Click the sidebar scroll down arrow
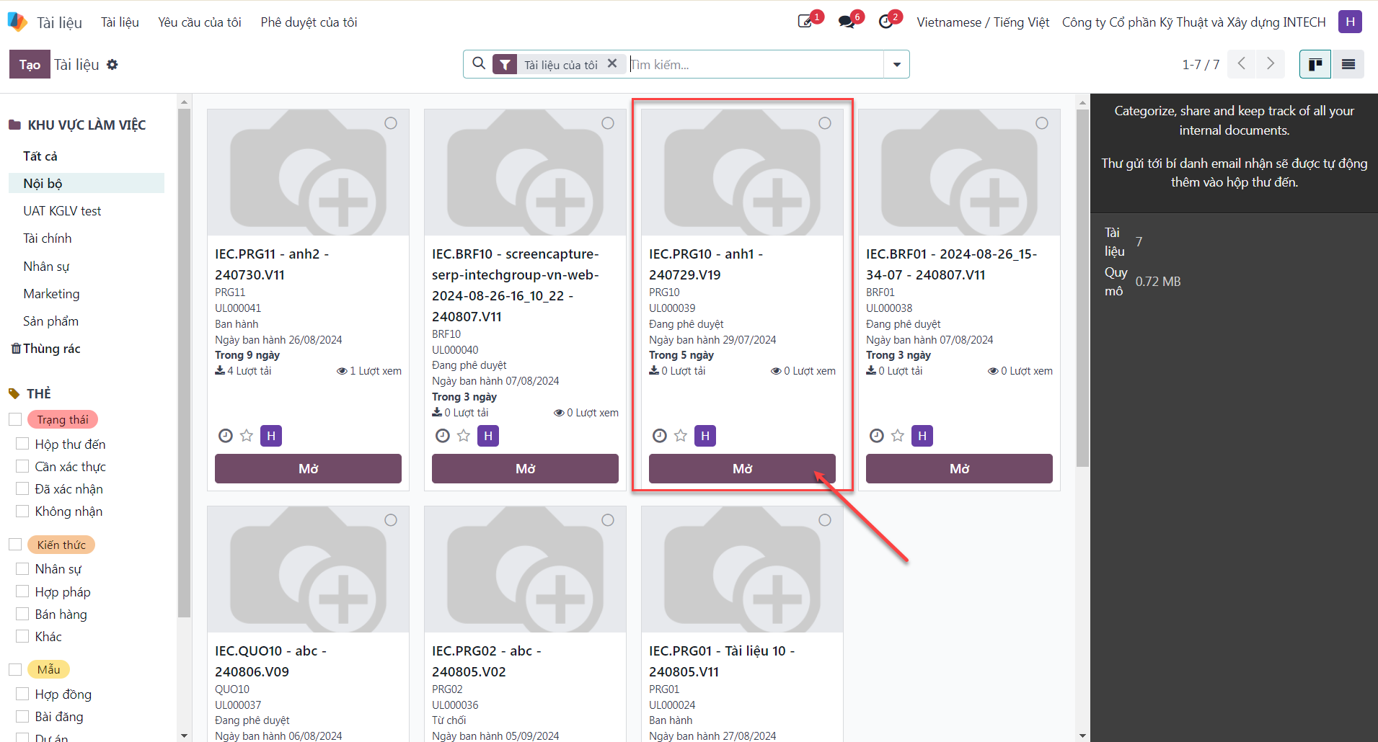The image size is (1378, 742). pyautogui.click(x=184, y=736)
